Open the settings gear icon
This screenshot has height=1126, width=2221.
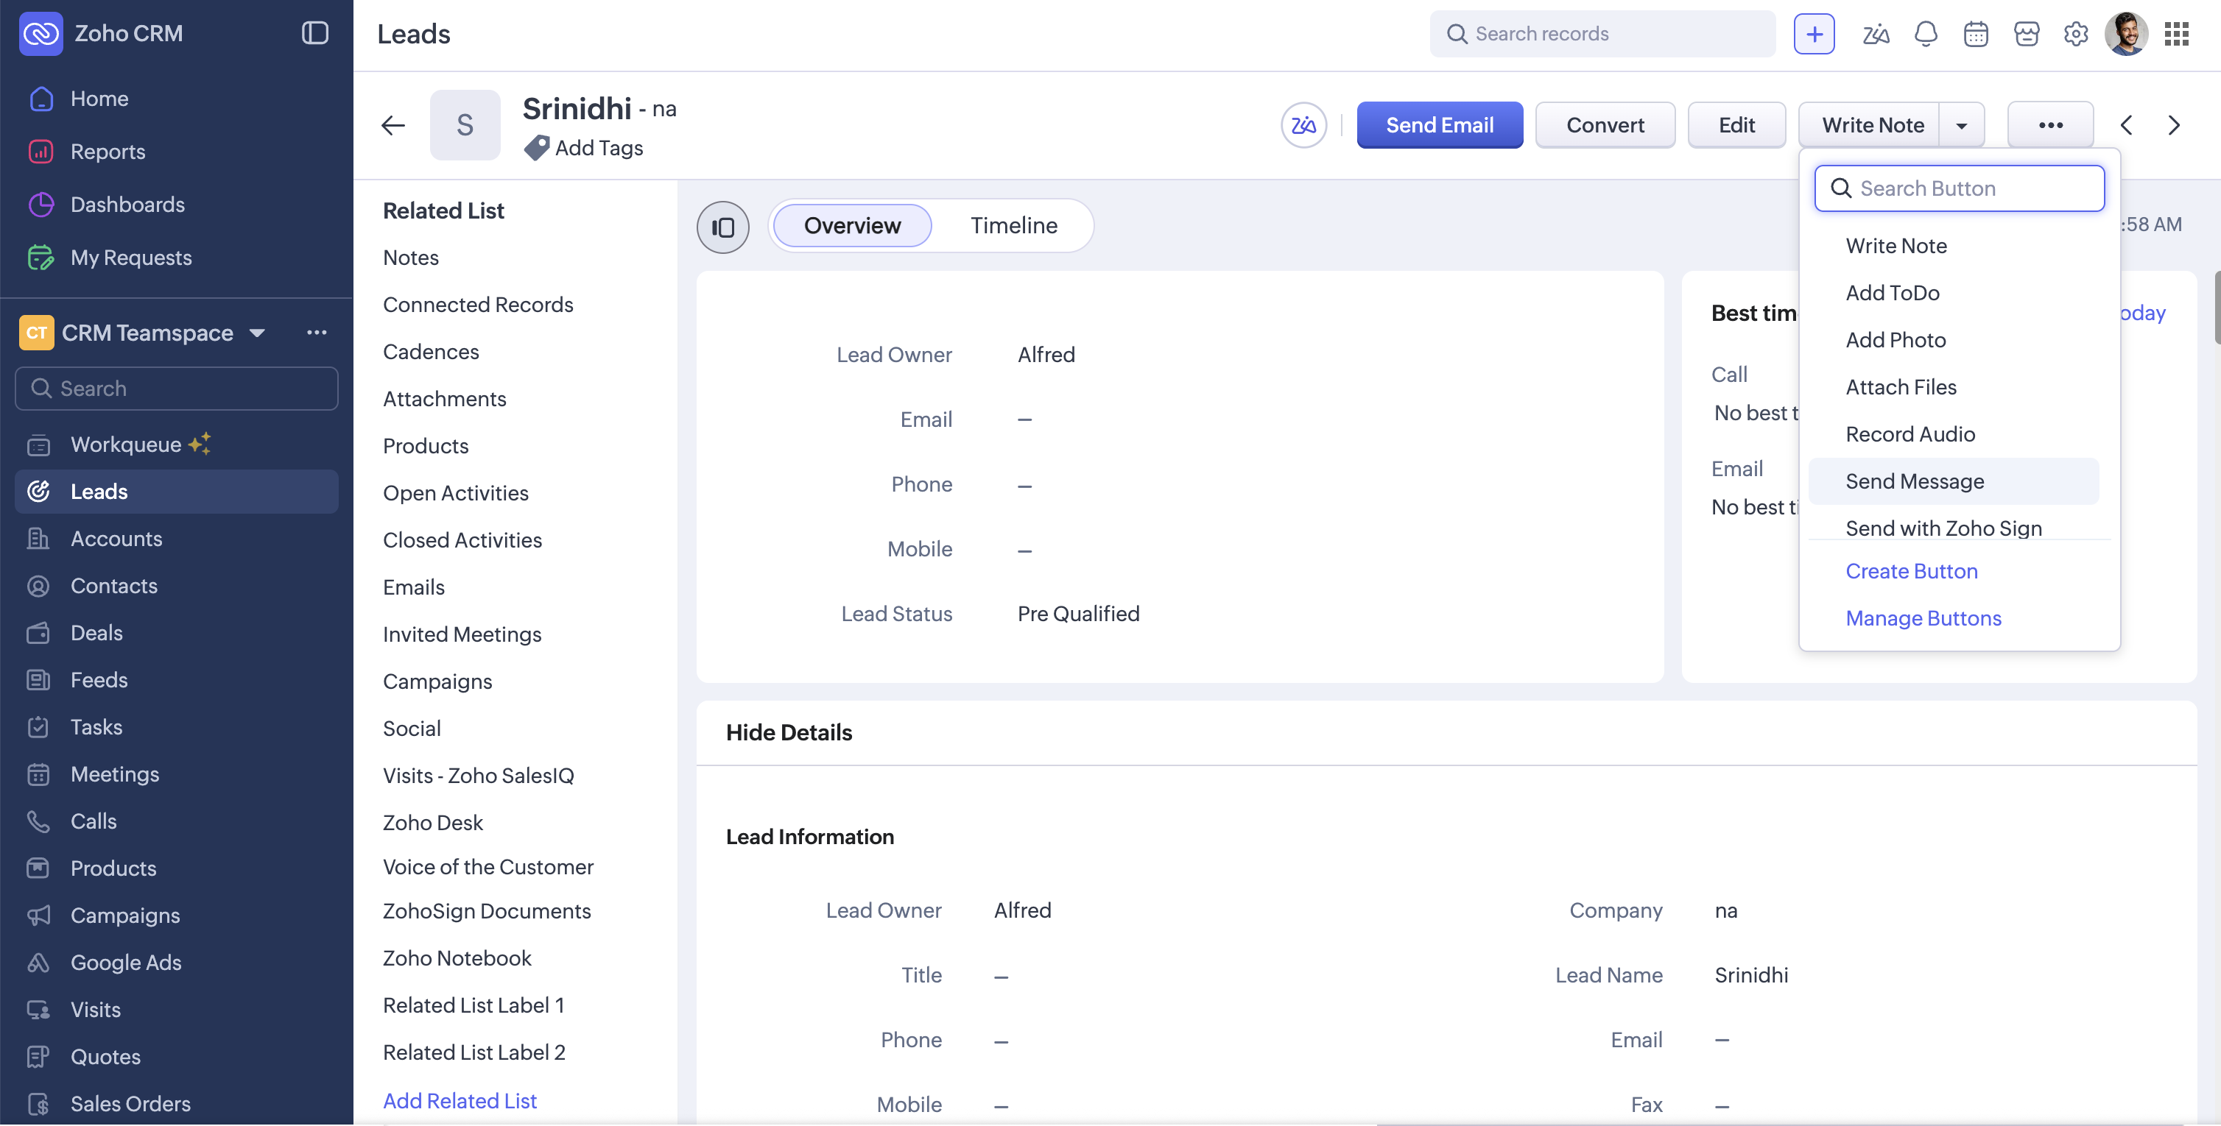2075,34
